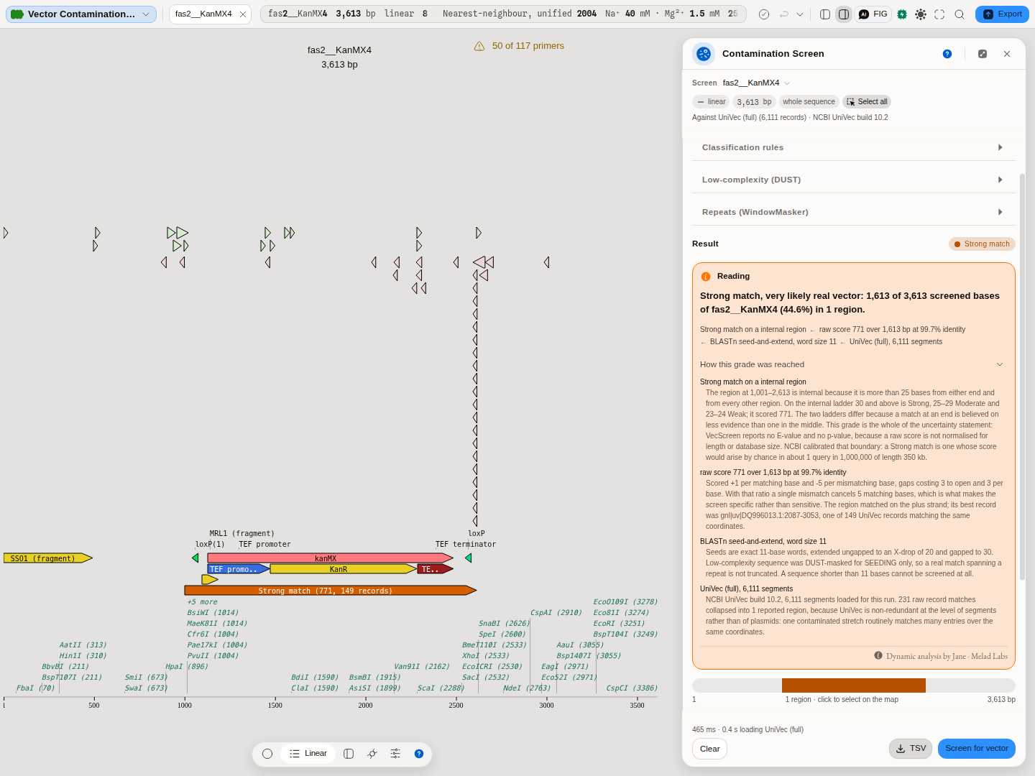
Task: Click Screen for vector button
Action: pyautogui.click(x=977, y=749)
